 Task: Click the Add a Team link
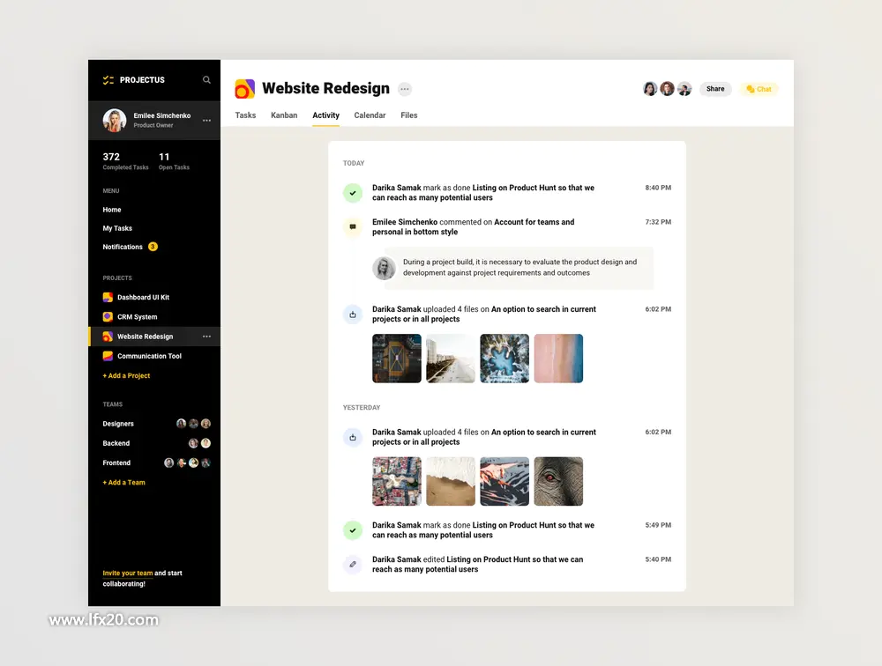click(x=123, y=482)
